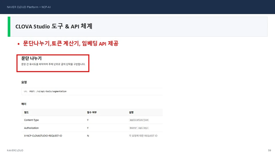275x155 pixels.
Task: Click the 'Bearer <api-key>' code tag
Action: point(139,128)
